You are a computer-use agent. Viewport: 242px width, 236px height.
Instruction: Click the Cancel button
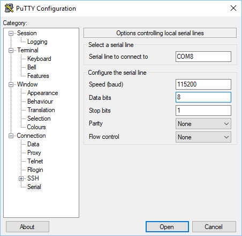(214, 227)
